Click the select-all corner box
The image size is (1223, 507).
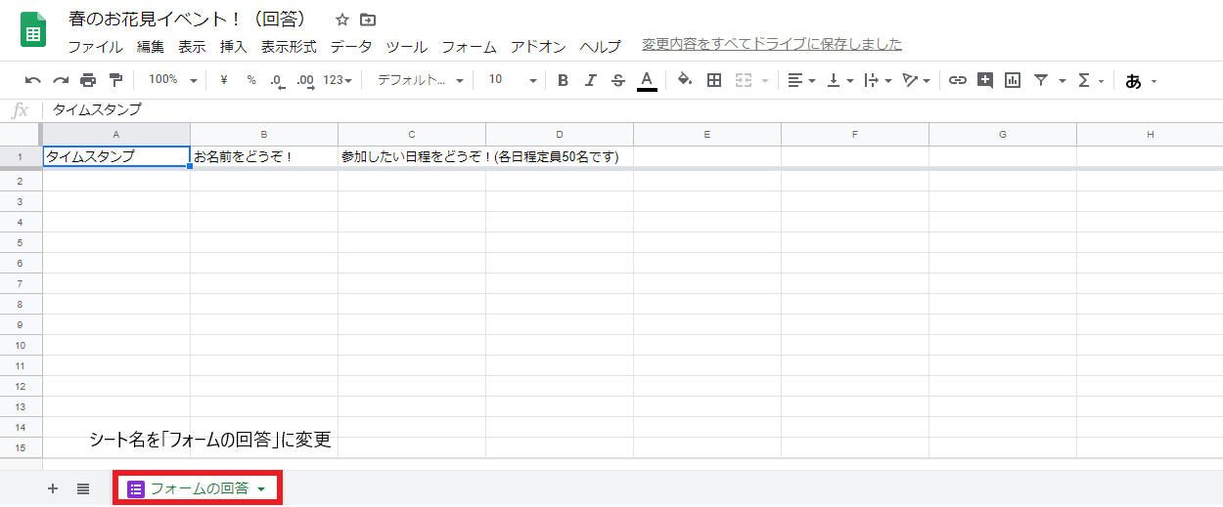pos(21,134)
